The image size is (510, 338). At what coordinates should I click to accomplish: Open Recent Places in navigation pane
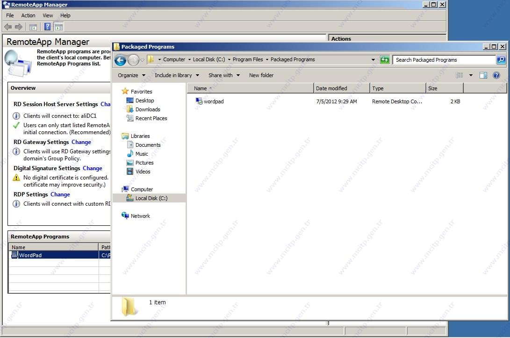coord(151,118)
